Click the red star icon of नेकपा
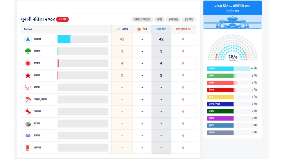 (x=28, y=75)
